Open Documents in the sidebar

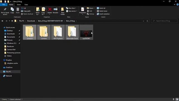coord(11,37)
